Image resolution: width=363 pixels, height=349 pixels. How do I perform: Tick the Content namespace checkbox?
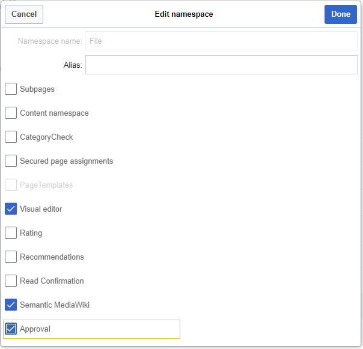click(x=11, y=113)
